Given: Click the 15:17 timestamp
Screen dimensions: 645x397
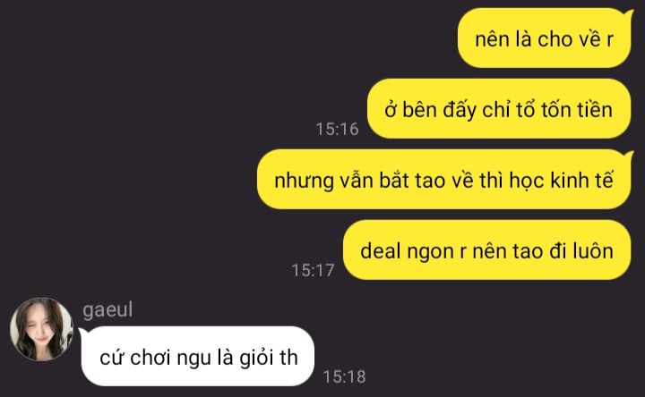Looking at the screenshot, I should pyautogui.click(x=313, y=270).
